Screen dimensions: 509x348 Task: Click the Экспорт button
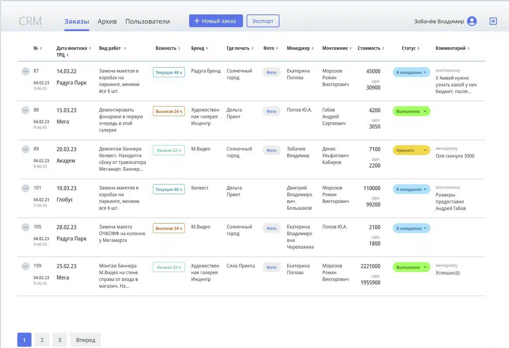click(x=263, y=21)
